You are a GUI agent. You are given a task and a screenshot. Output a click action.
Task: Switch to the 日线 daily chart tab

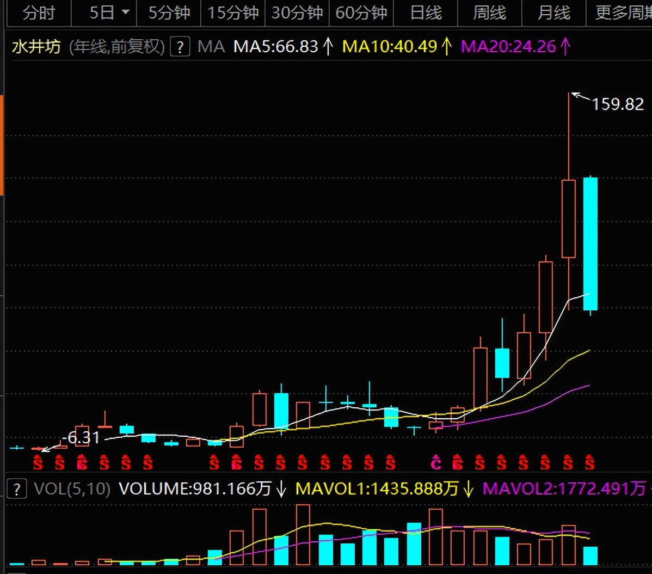(426, 12)
